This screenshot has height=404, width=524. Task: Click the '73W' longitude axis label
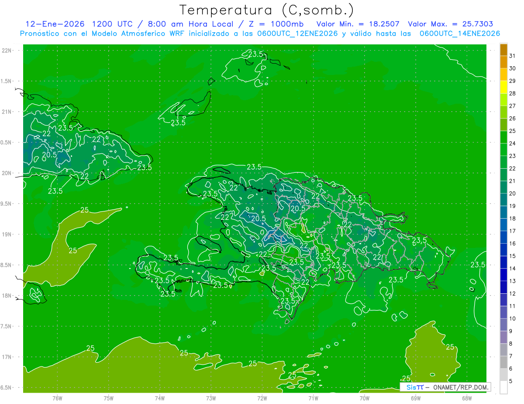pyautogui.click(x=211, y=398)
